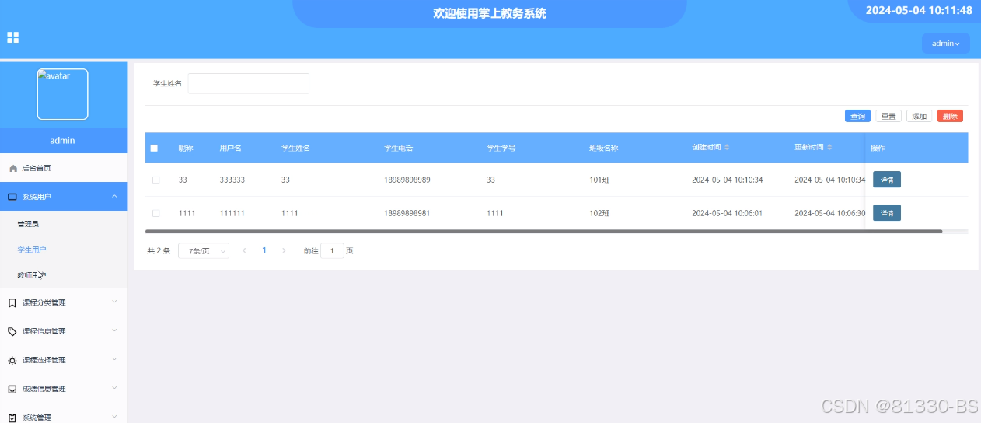Expand the 系统管理 menu chevron
Image resolution: width=981 pixels, height=423 pixels.
115,417
